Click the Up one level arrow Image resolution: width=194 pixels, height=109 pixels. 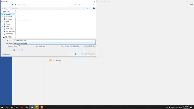tap(10, 5)
